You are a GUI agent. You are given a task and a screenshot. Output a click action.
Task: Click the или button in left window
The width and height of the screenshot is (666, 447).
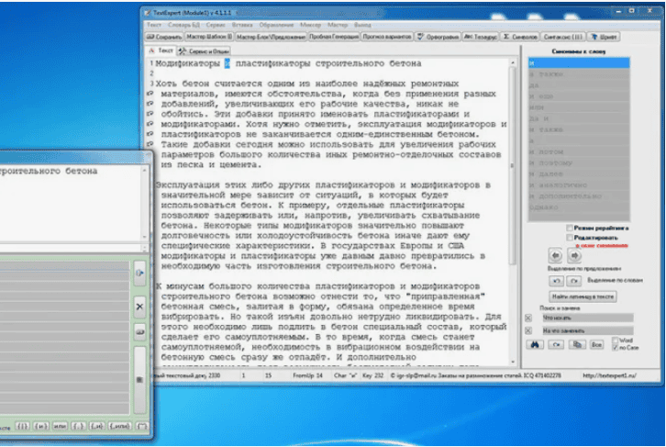60,426
